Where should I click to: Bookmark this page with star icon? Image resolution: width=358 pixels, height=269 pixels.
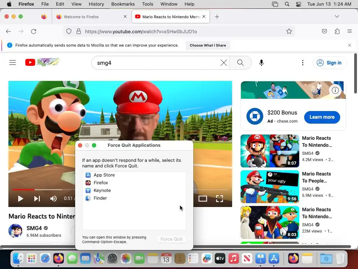pos(289,31)
